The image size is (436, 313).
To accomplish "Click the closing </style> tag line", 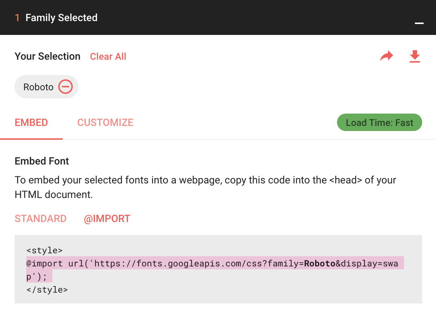I will 47,290.
